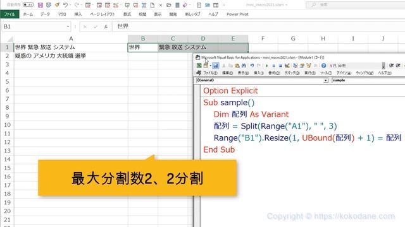Click the Copy icon in VBA toolbar
This screenshot has width=405, height=227.
230,66
